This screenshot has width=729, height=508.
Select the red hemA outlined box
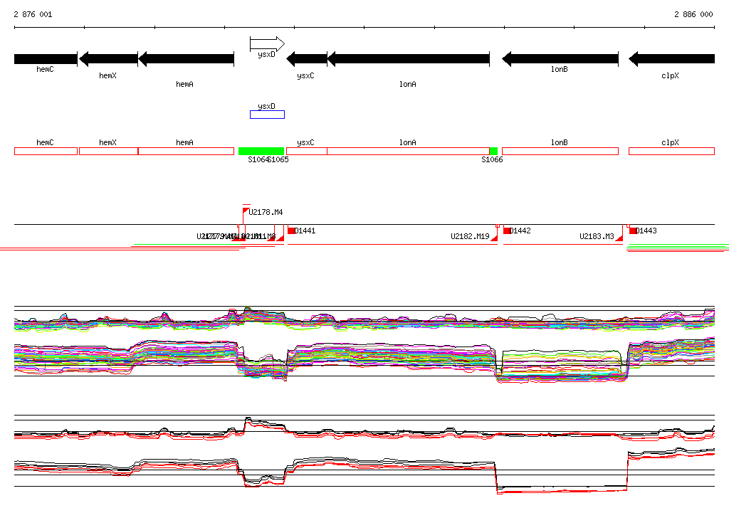(186, 151)
